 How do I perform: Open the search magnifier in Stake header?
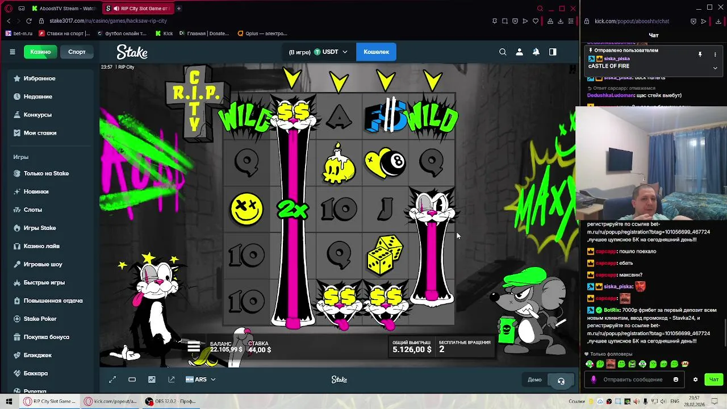click(x=503, y=52)
